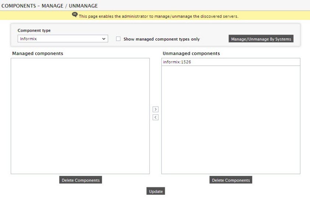310x198 pixels.
Task: Click the 'Show managed component types only' label
Action: 161,39
